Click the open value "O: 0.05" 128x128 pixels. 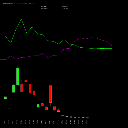coord(44,9)
